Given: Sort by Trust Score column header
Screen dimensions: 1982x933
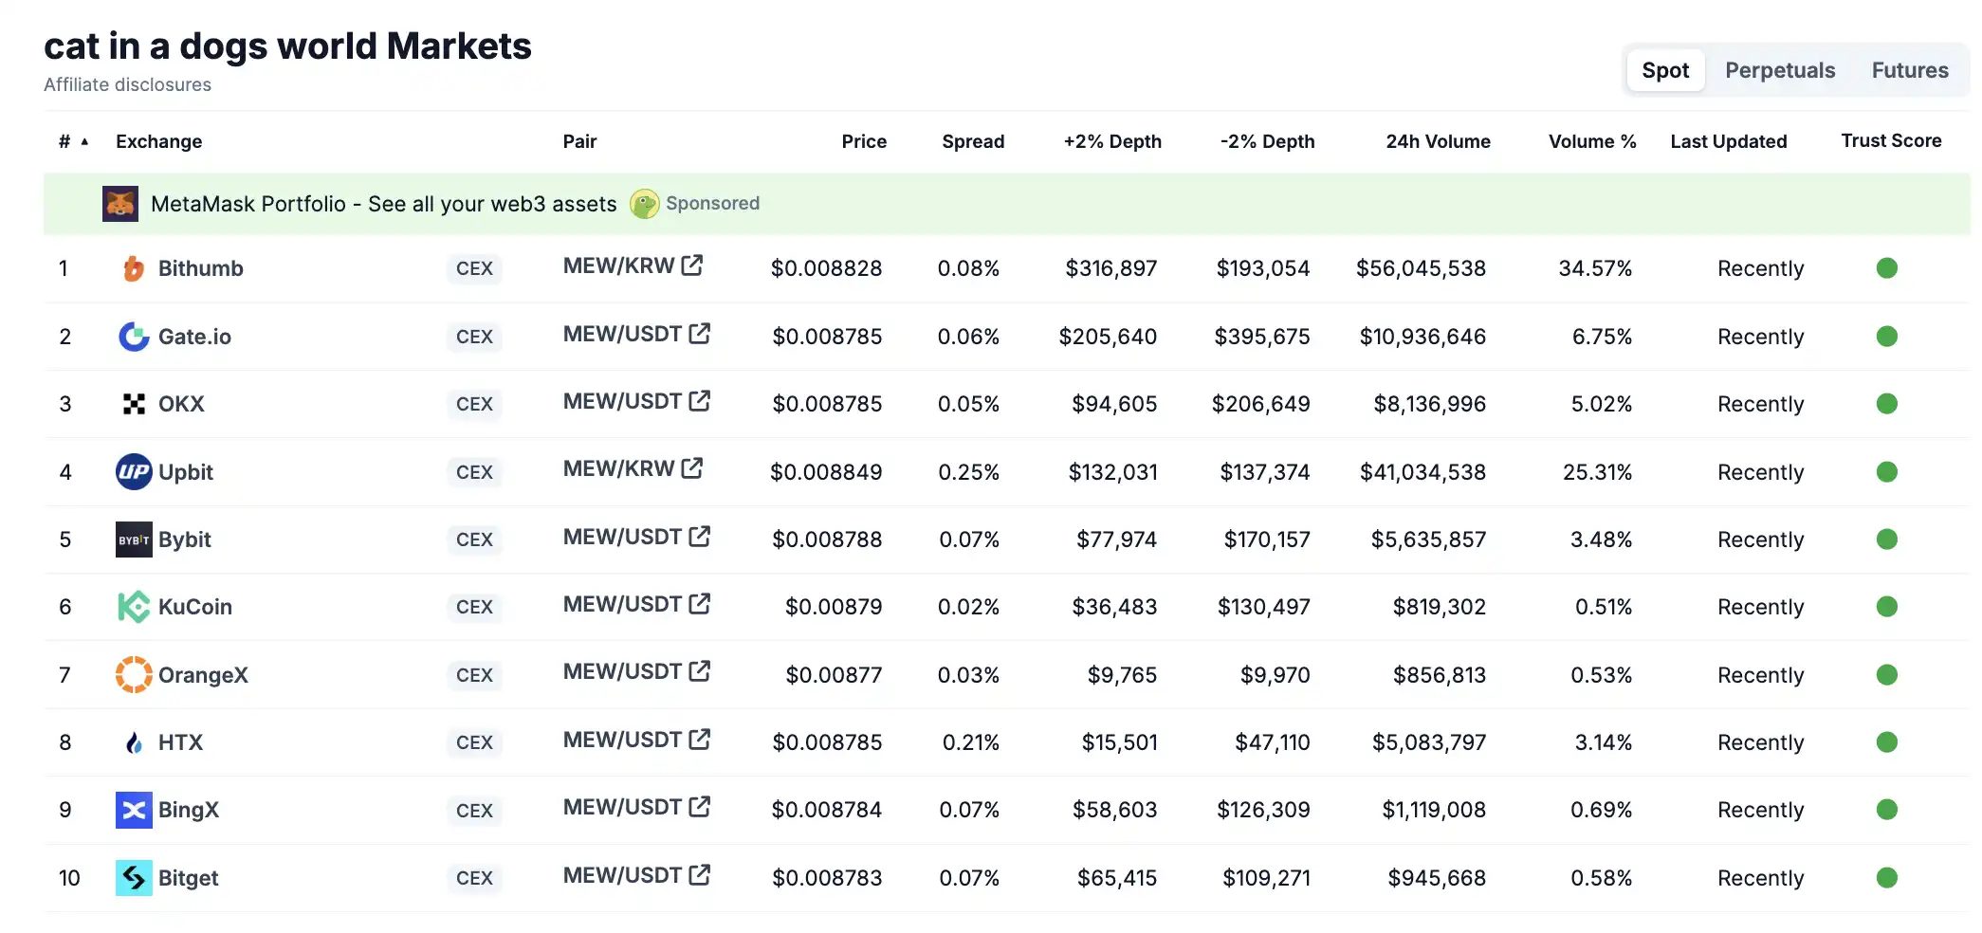Looking at the screenshot, I should [x=1890, y=141].
